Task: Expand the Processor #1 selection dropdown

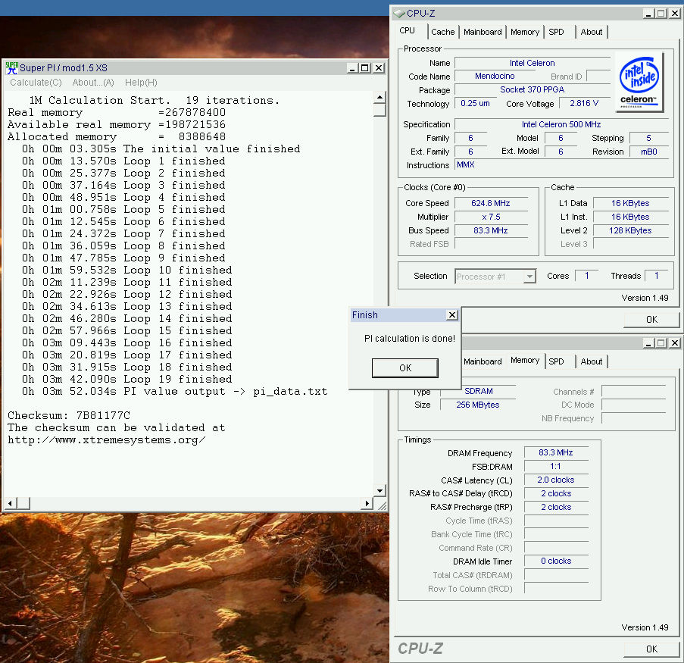Action: pyautogui.click(x=529, y=277)
